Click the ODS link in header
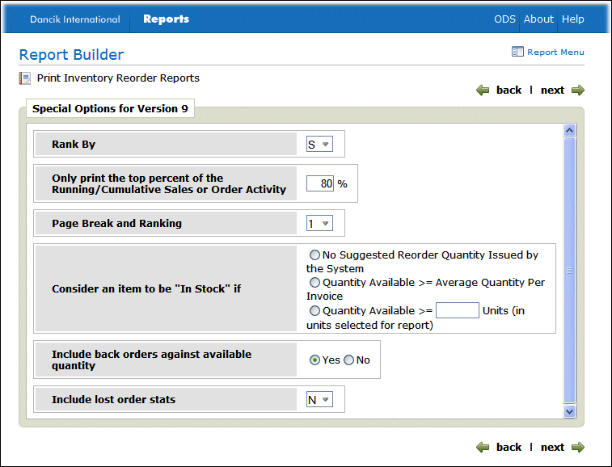Image resolution: width=612 pixels, height=467 pixels. [504, 19]
